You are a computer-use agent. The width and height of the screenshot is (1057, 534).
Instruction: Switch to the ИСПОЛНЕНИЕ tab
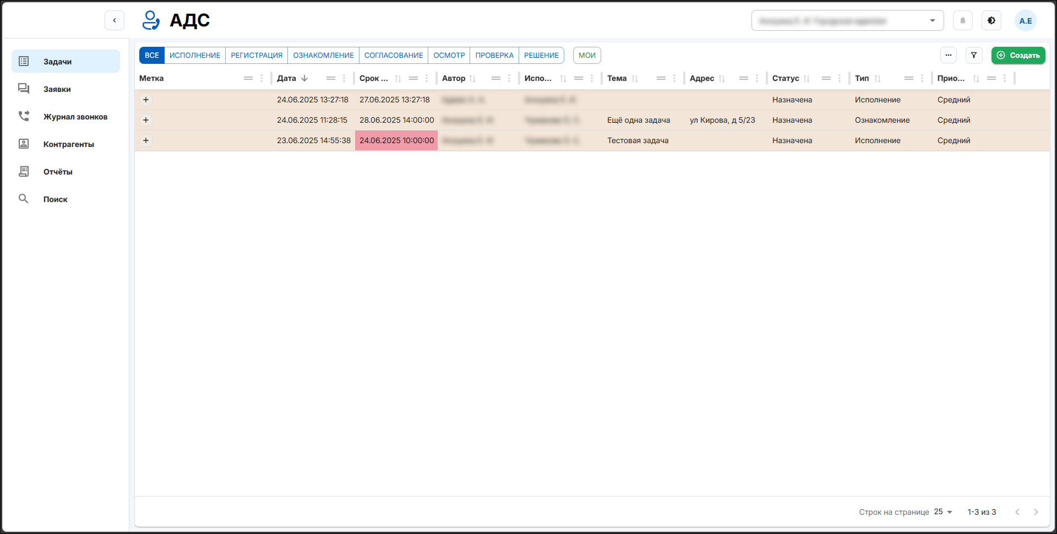tap(195, 55)
